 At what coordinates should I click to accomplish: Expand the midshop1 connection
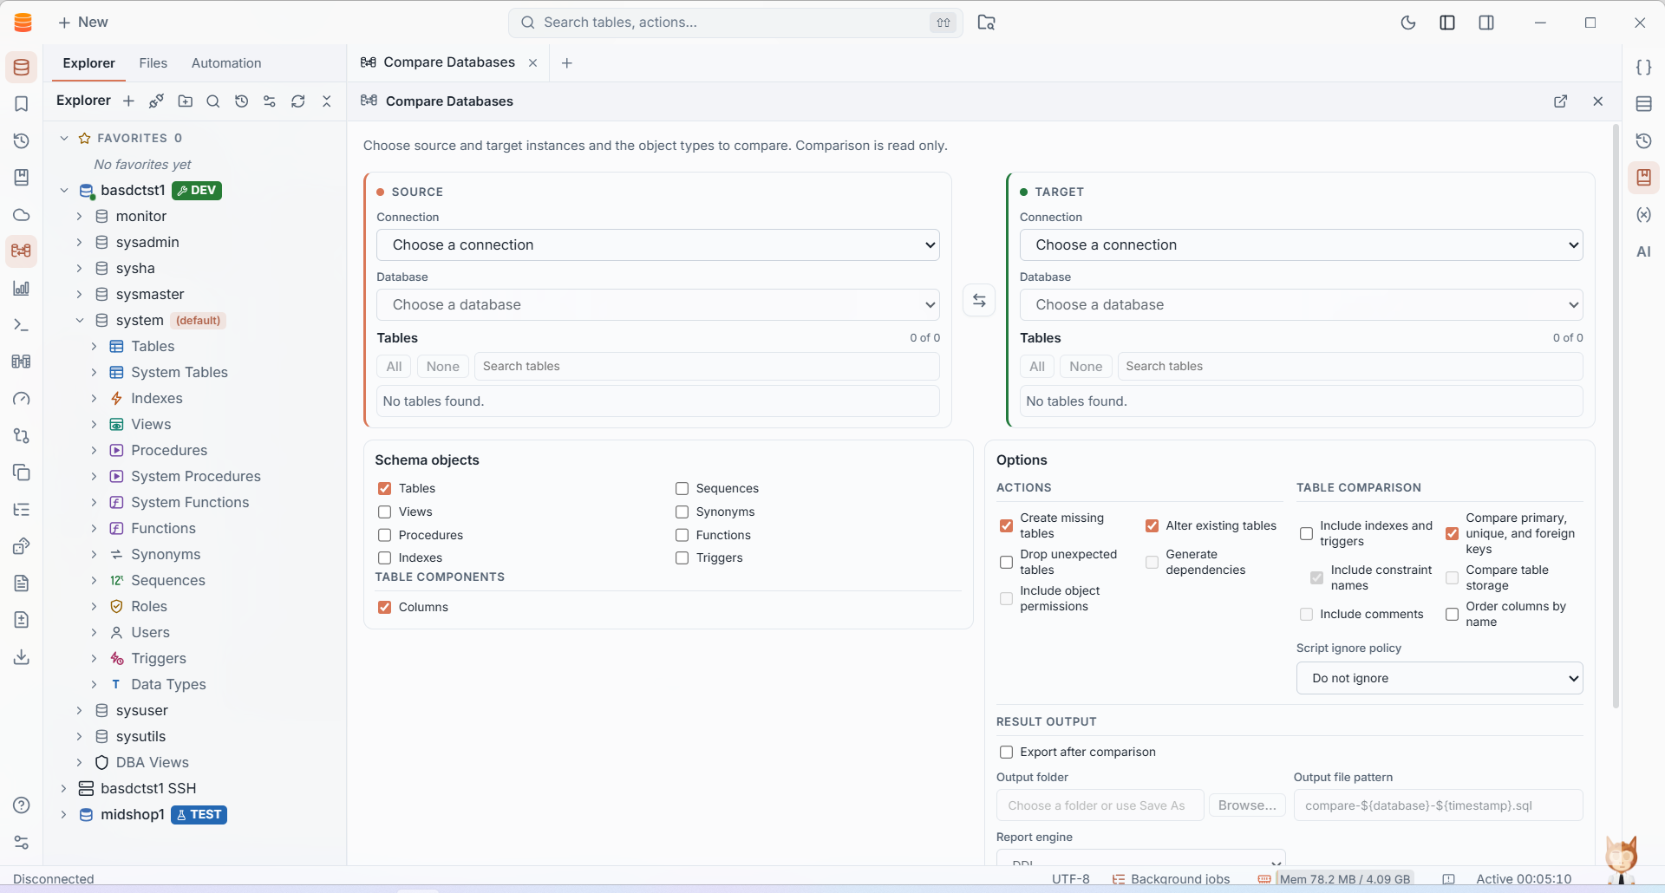coord(63,815)
